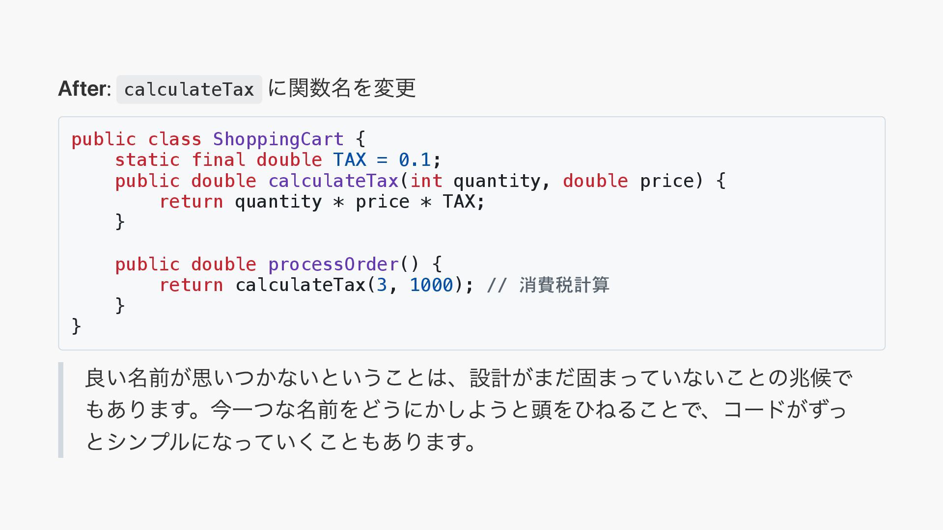Viewport: 943px width, 530px height.
Task: Click the 1000 argument in the calculateTax call
Action: [431, 285]
